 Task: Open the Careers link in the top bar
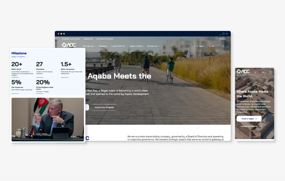point(222,39)
